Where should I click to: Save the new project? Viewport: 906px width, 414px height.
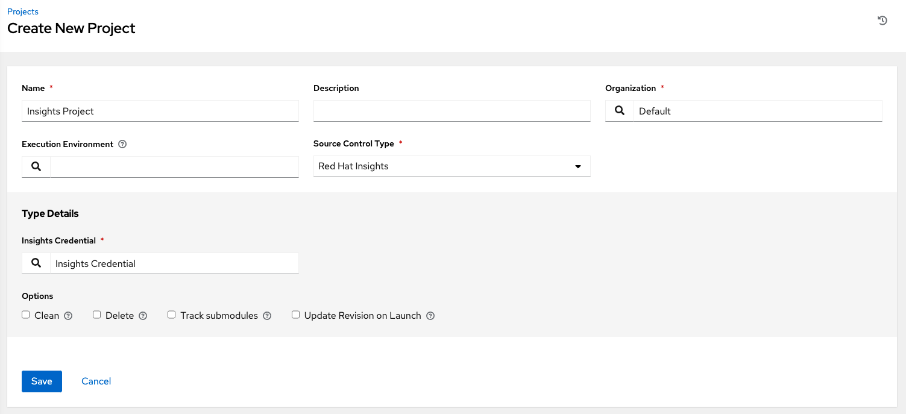pos(41,381)
